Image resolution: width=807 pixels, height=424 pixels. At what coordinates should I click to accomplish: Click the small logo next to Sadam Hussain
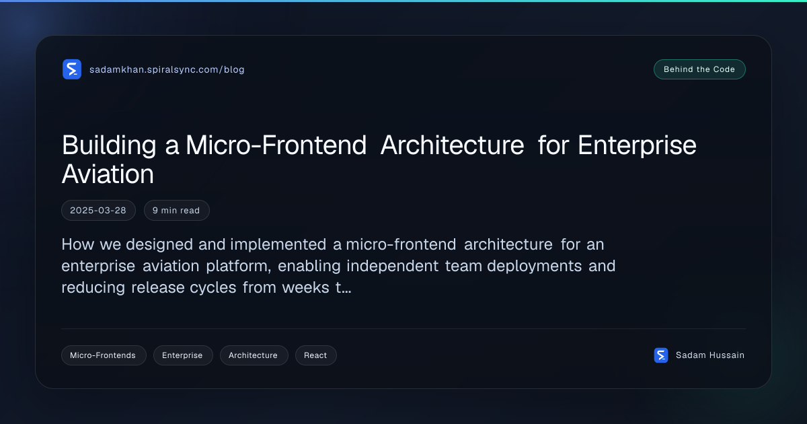661,355
